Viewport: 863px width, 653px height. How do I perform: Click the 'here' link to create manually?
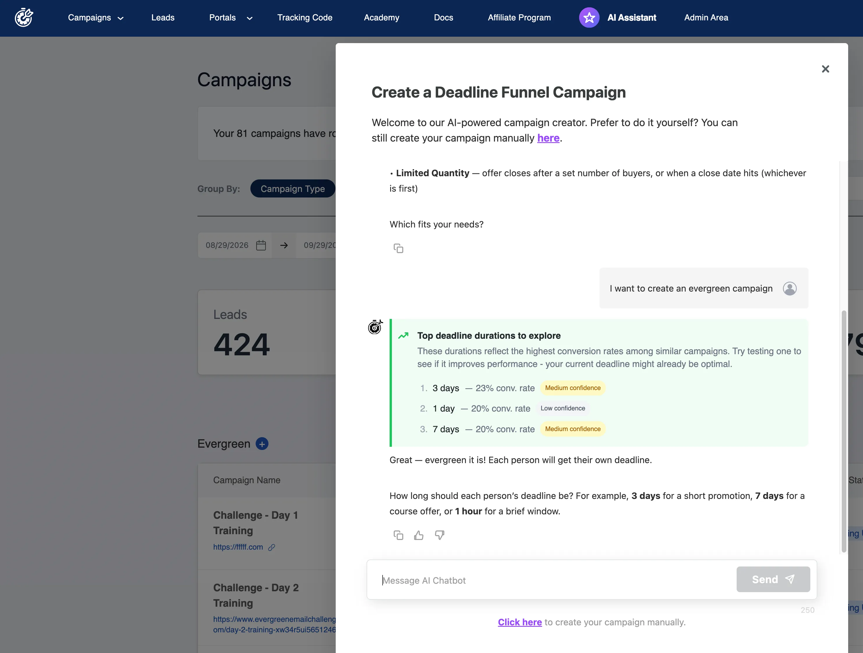[548, 138]
